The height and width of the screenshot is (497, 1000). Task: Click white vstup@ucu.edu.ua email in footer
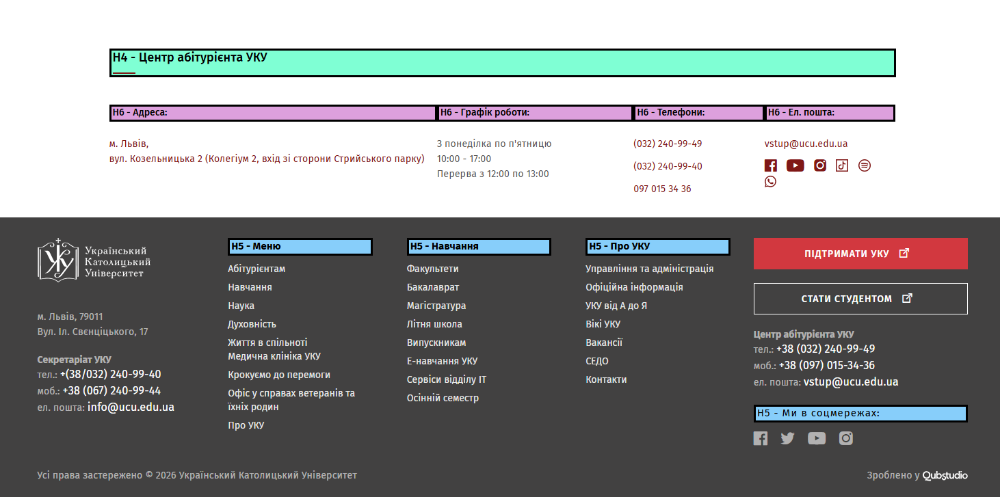[851, 382]
